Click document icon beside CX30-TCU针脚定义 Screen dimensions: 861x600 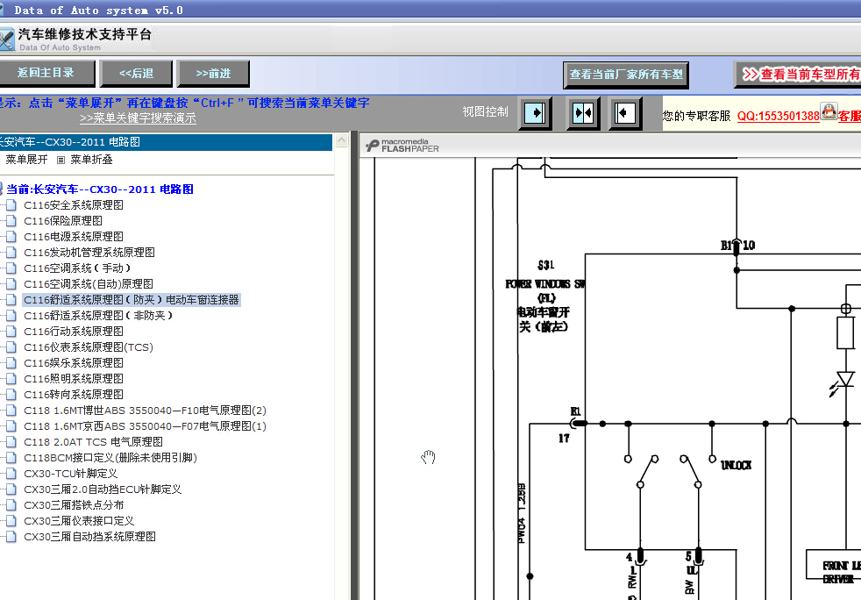click(11, 475)
